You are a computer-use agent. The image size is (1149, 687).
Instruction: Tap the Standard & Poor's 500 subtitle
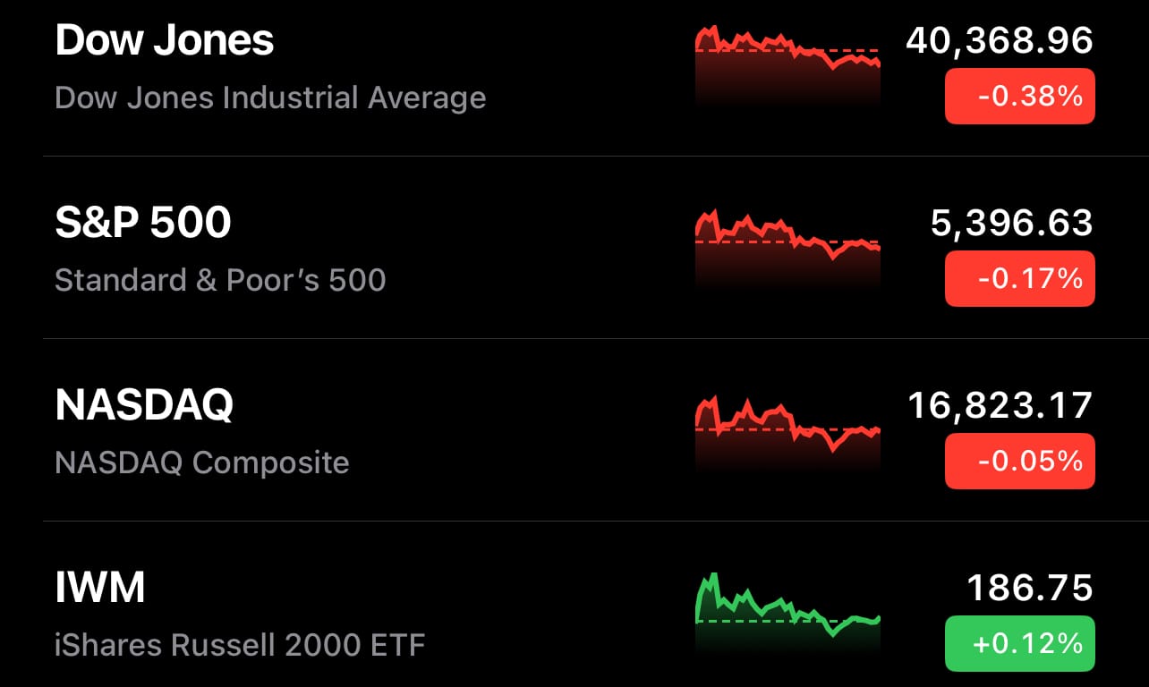coord(220,280)
